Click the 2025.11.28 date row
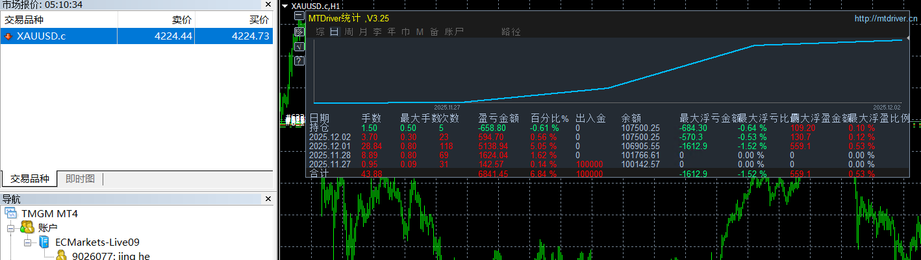 (330, 155)
